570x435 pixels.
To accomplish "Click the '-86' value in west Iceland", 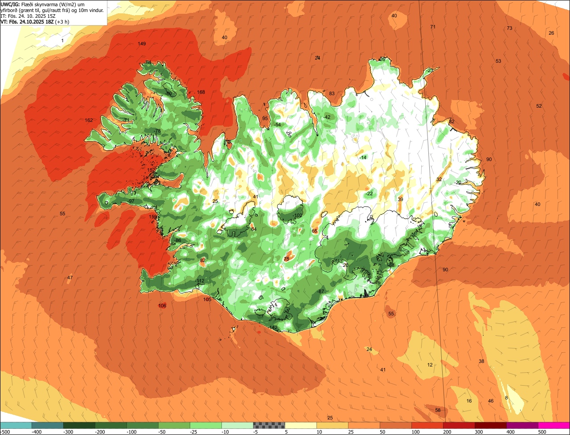I will tap(177, 240).
